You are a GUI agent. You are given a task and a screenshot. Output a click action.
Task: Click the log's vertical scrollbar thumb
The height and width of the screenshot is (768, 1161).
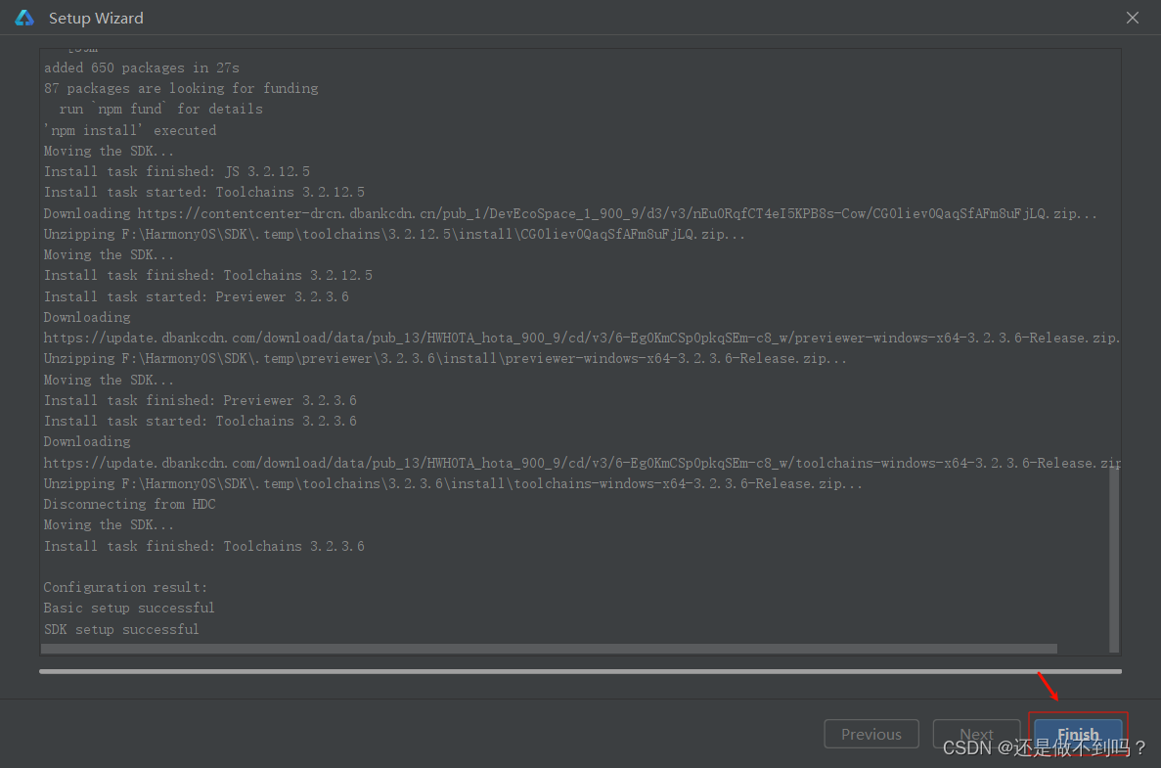[1114, 559]
